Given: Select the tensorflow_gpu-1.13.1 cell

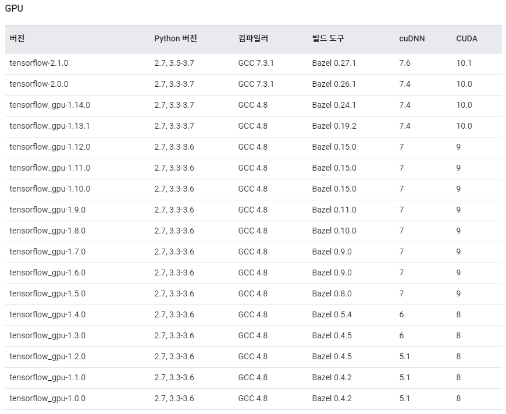Looking at the screenshot, I should [x=49, y=126].
